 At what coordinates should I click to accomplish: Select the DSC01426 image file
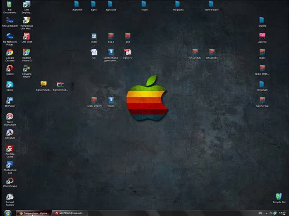click(195, 54)
